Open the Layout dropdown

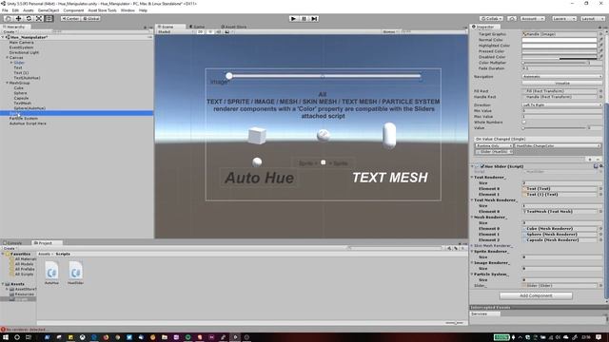[592, 19]
